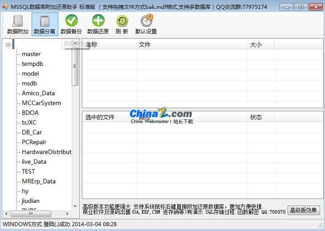Select the Amico_Data database

pos(38,93)
